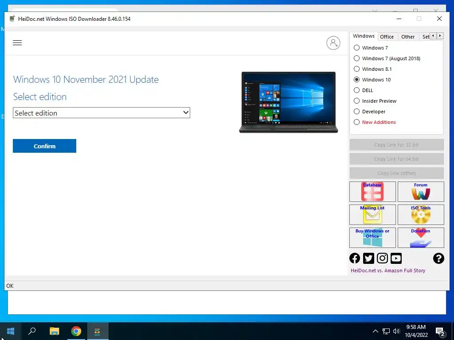This screenshot has height=340, width=454.
Task: Visit the Facebook page icon
Action: (x=355, y=258)
